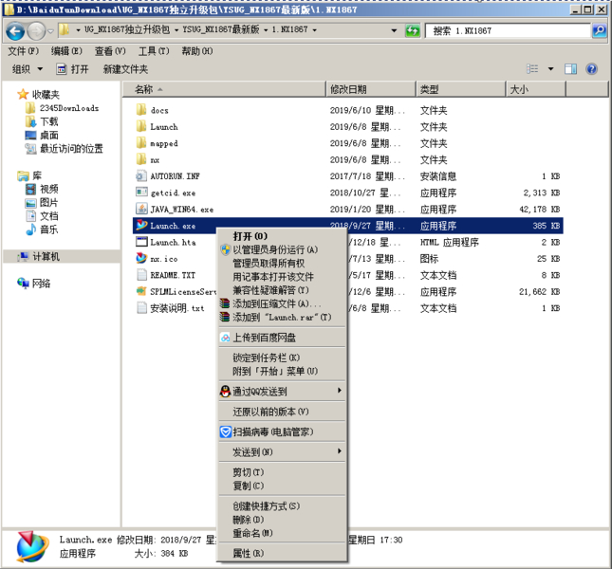Screen dimensions: 612x569
Task: Click the 打开 toolbar button
Action: (x=73, y=69)
